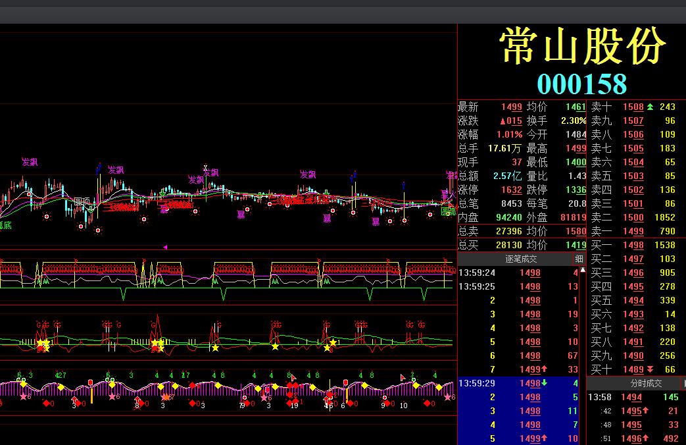Select the 卖二 ask price 1500
This screenshot has height=445, width=686.
click(633, 218)
